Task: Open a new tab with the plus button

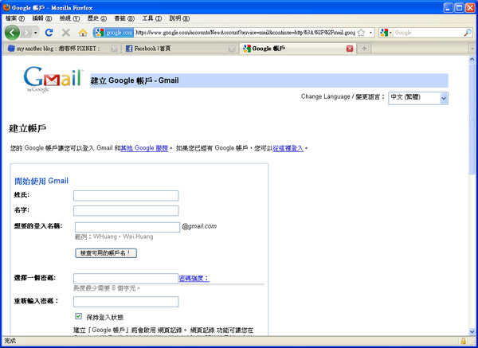Action: [x=364, y=49]
